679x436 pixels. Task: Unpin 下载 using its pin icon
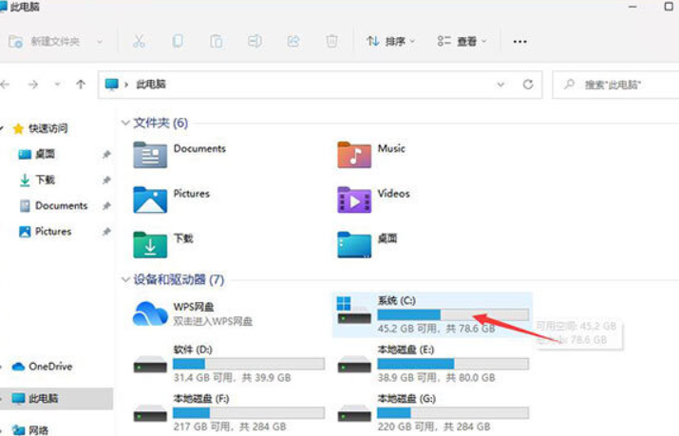(x=106, y=180)
